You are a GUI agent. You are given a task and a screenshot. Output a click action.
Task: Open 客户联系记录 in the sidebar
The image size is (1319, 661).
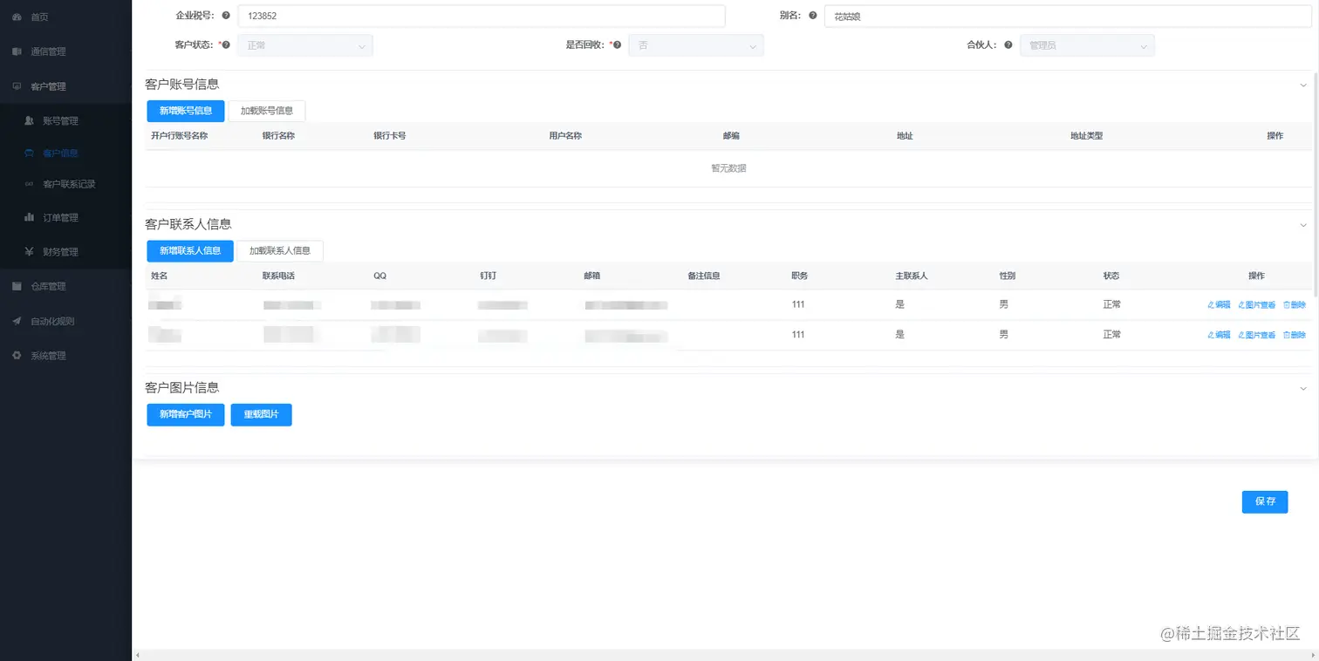[x=65, y=184]
